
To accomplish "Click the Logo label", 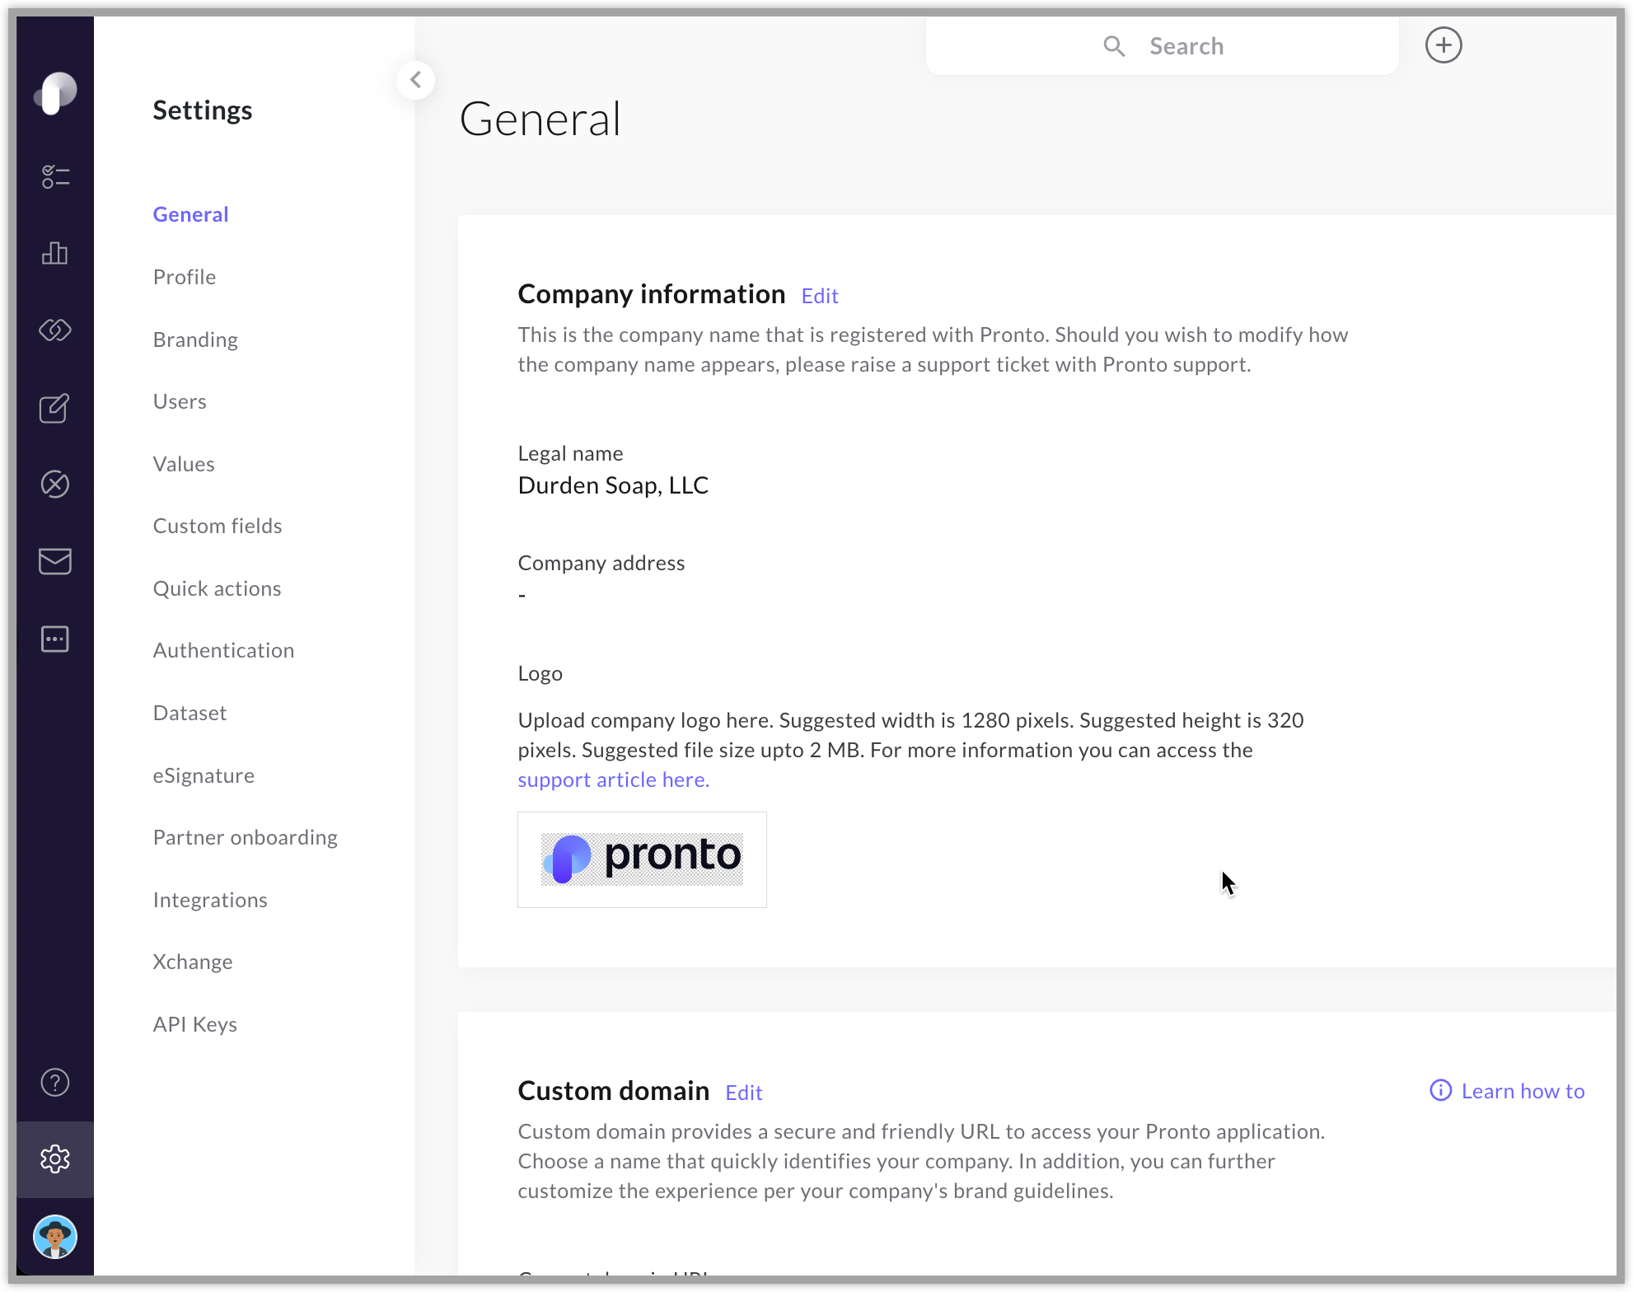I will point(540,673).
